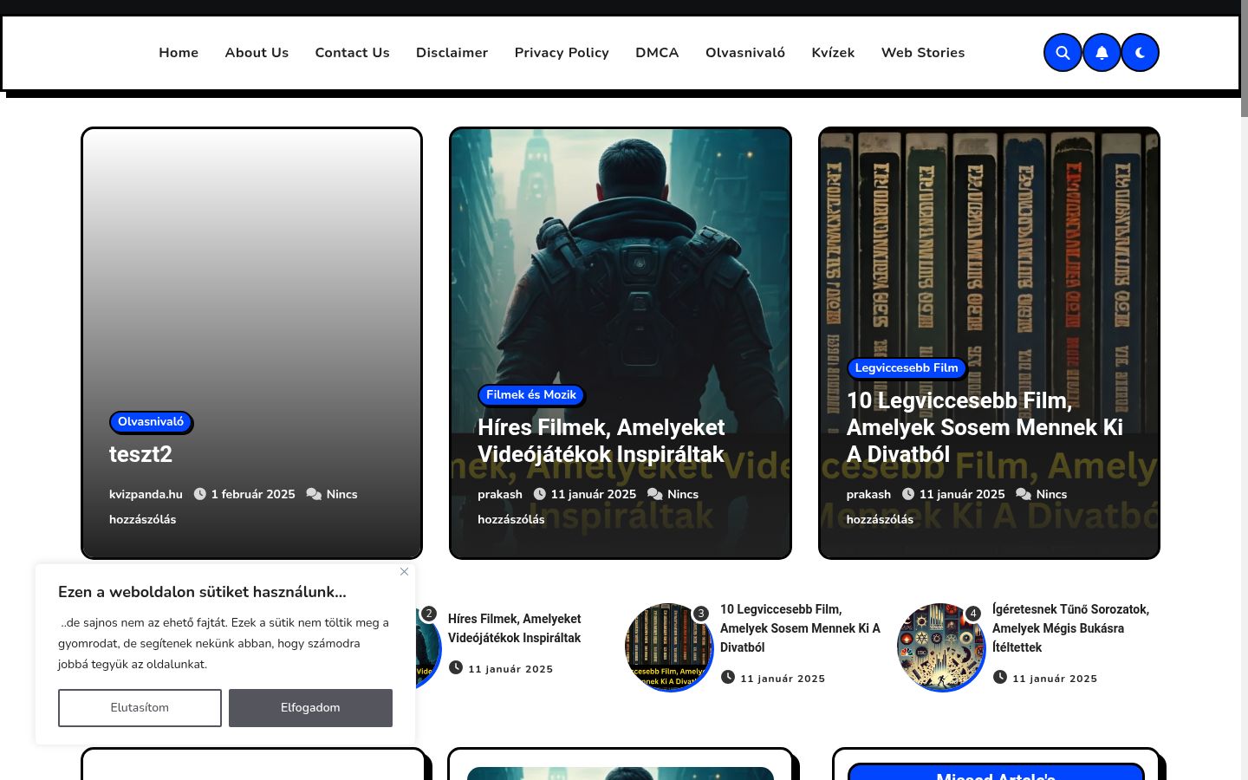
Task: Accept cookies with Elfogadom button
Action: 310,708
